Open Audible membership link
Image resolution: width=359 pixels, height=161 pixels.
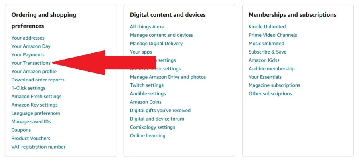(272, 69)
